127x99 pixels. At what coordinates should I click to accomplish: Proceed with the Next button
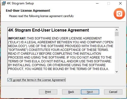coord(90,92)
